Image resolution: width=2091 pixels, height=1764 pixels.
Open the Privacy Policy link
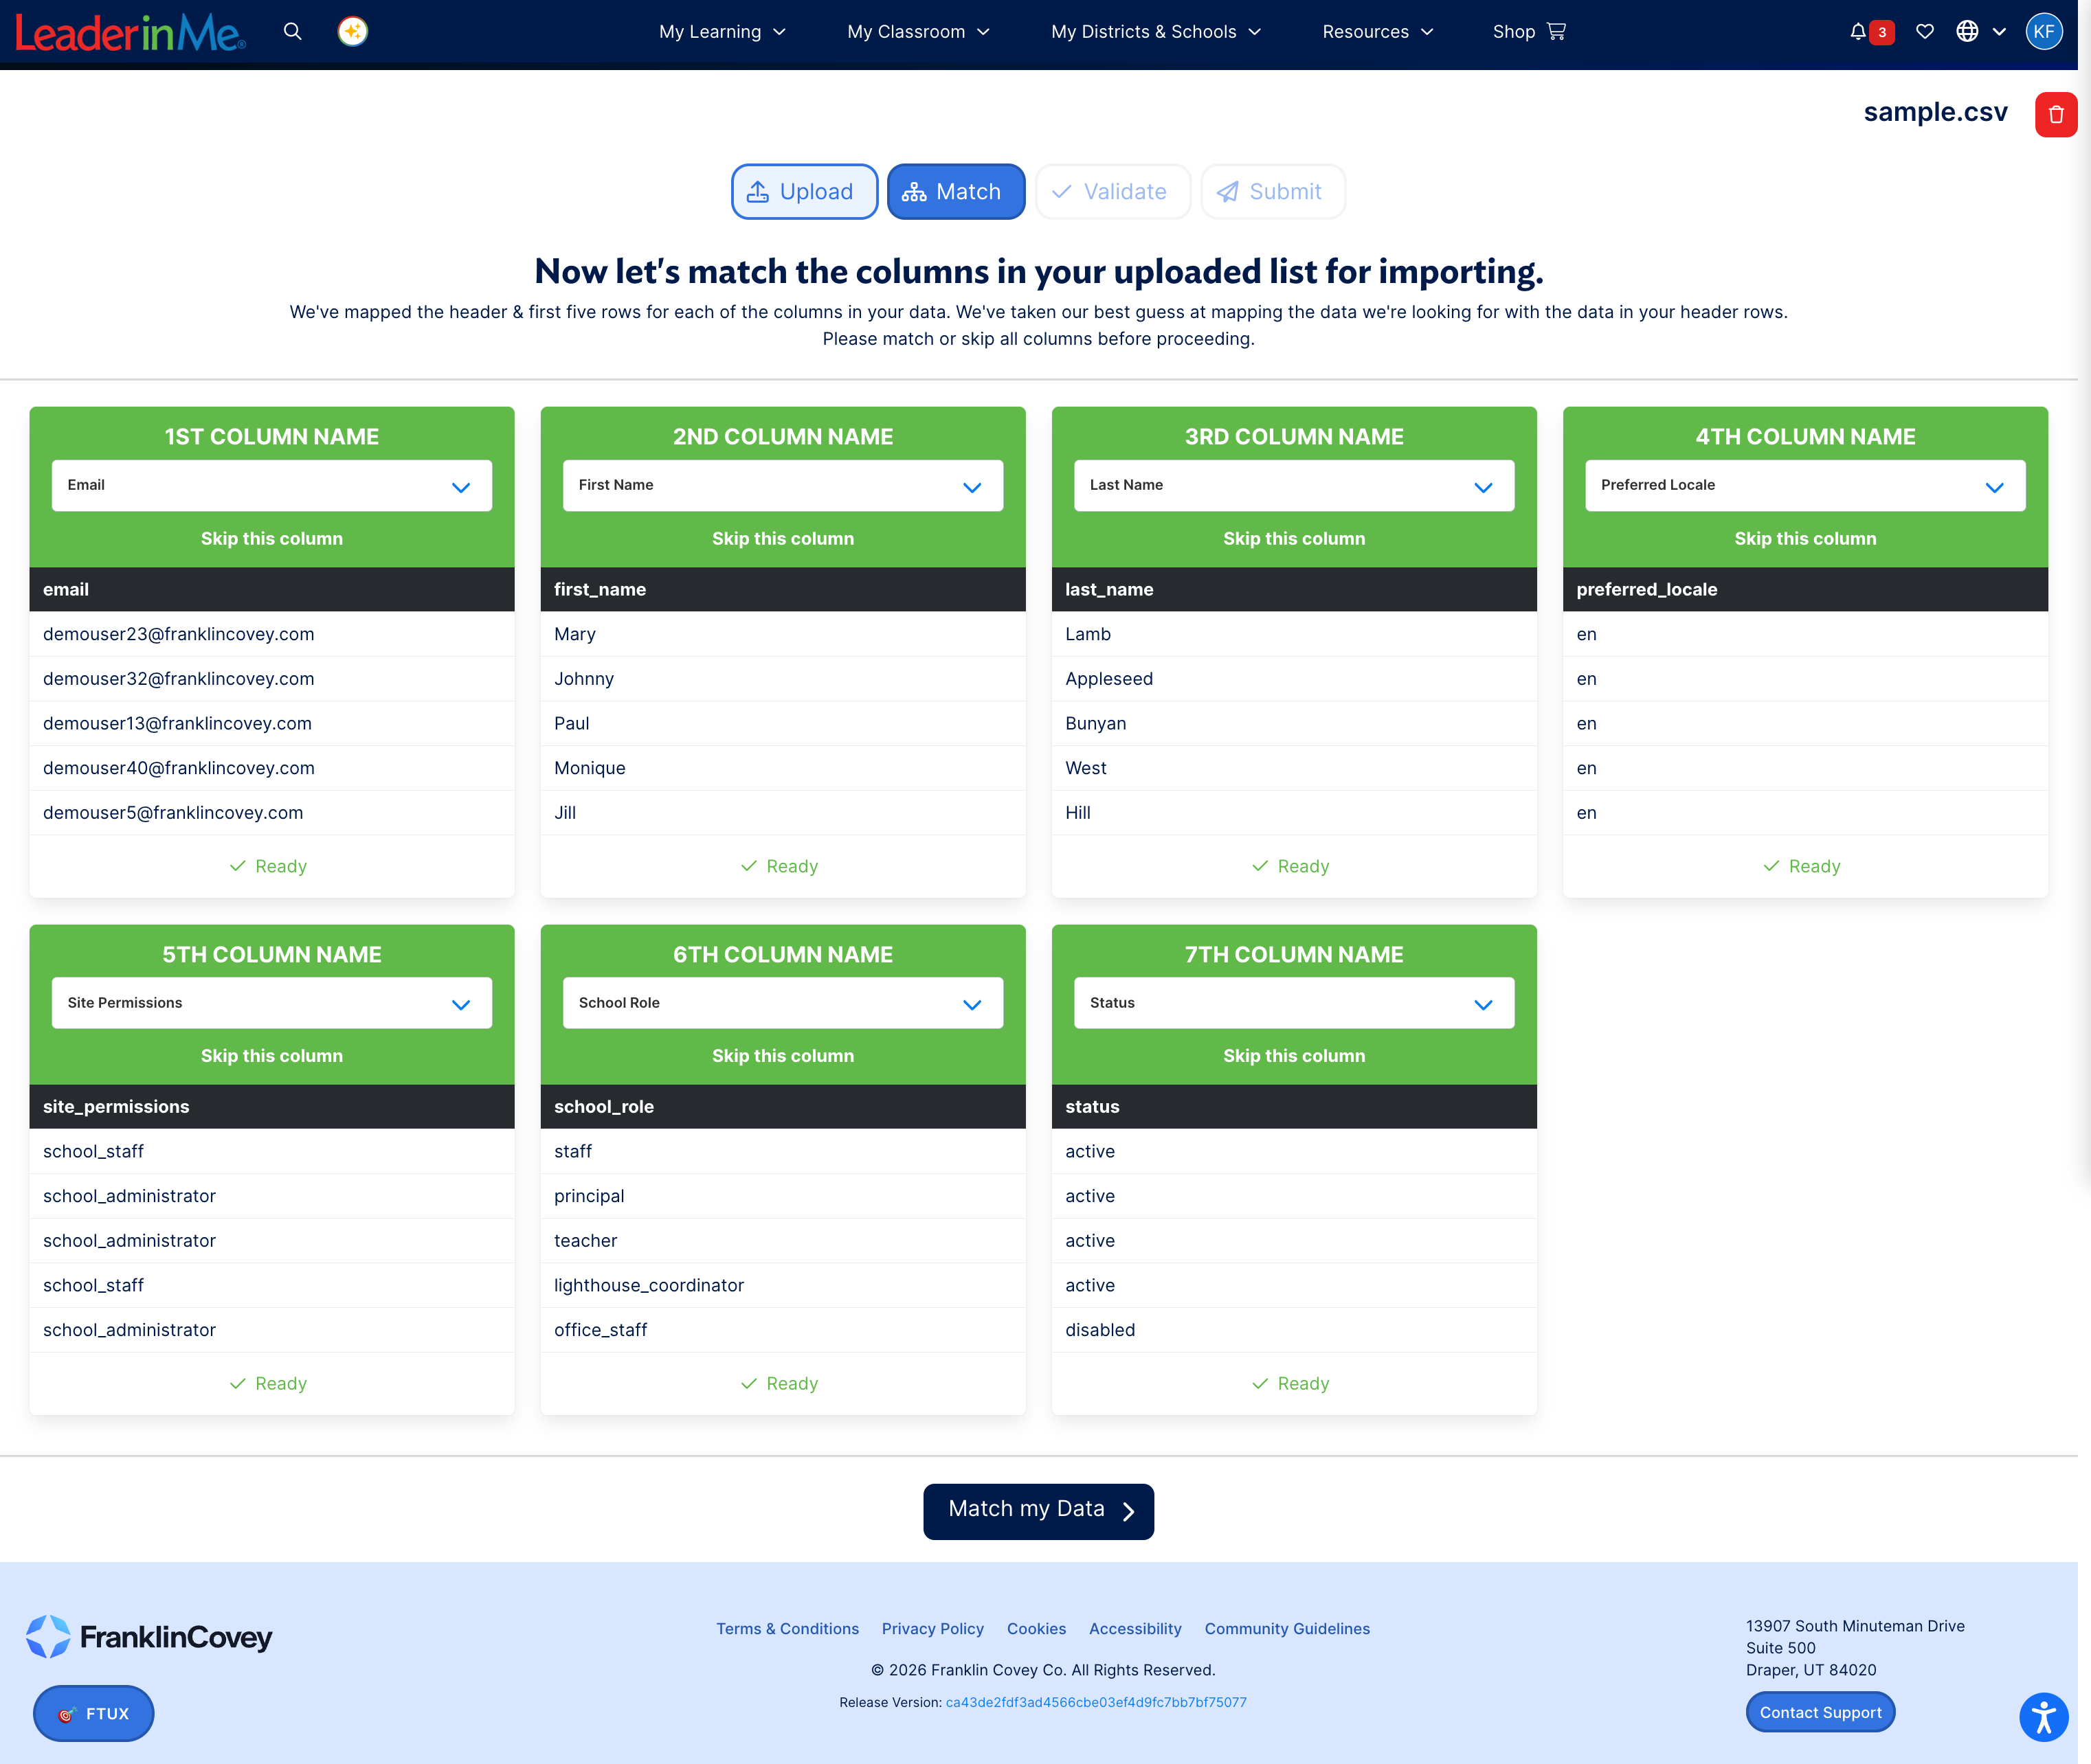932,1628
